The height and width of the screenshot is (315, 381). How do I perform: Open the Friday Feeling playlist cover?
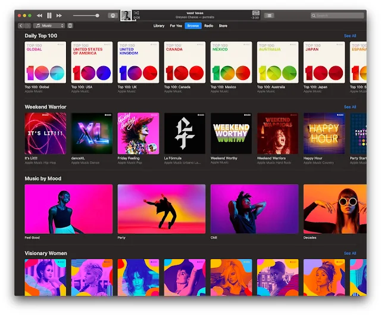[138, 134]
